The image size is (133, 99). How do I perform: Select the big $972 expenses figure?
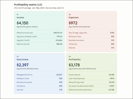coord(73,23)
